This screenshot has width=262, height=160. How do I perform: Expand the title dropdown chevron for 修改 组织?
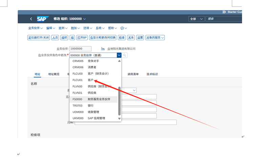click(x=85, y=19)
